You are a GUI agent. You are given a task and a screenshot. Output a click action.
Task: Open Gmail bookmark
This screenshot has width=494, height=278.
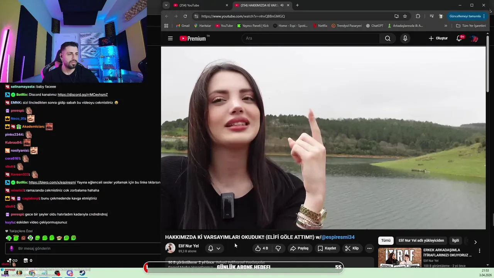[x=183, y=26]
